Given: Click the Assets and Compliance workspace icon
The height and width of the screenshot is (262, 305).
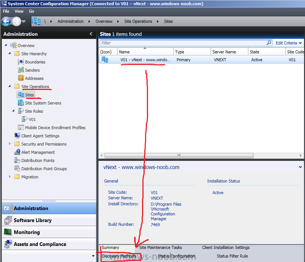Looking at the screenshot, I should click(8, 244).
